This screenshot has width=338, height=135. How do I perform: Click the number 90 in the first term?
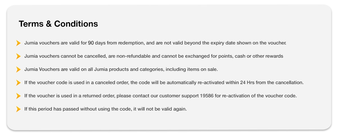pyautogui.click(x=91, y=43)
